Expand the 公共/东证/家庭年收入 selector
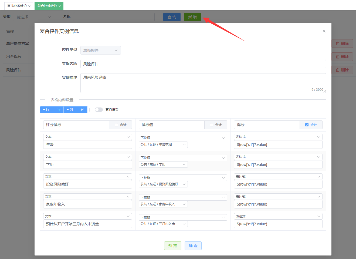356x259 pixels. click(x=163, y=204)
